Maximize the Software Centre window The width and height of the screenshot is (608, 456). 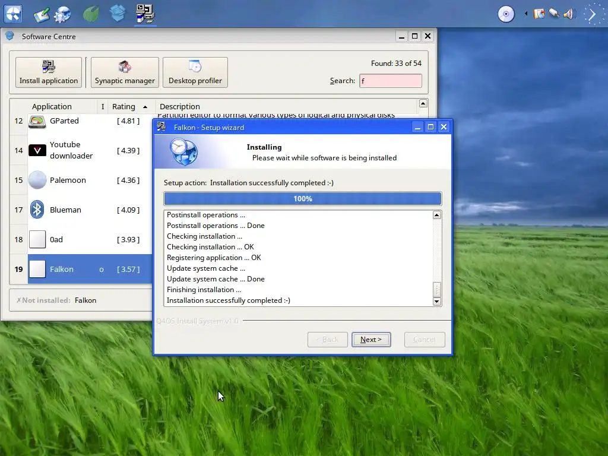[414, 36]
